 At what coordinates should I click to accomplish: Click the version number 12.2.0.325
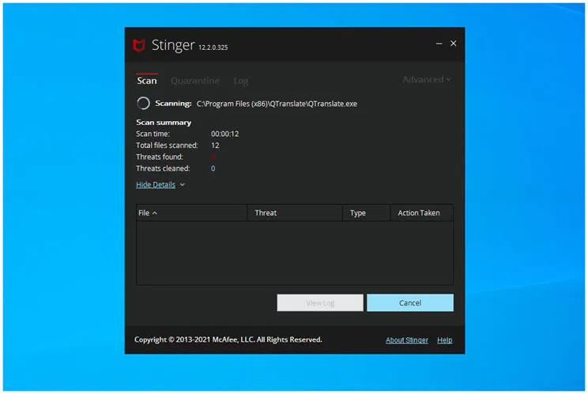click(213, 47)
